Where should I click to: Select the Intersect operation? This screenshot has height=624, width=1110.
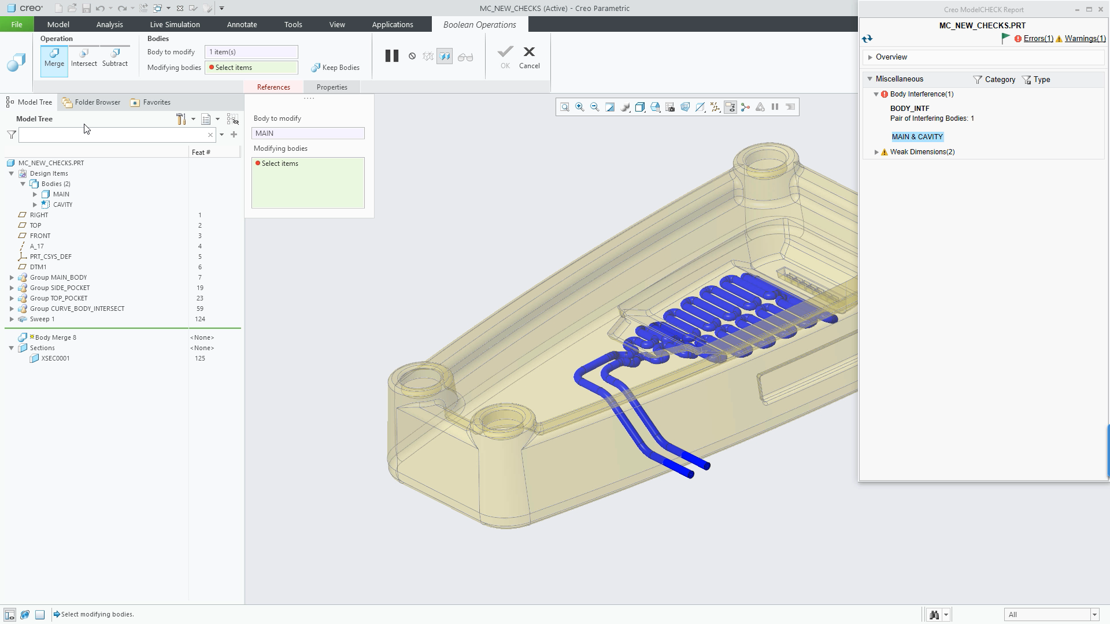tap(84, 58)
